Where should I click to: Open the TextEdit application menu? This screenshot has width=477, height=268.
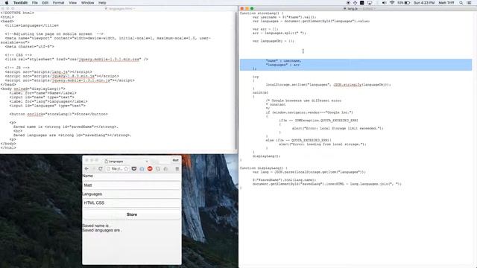(20, 3)
